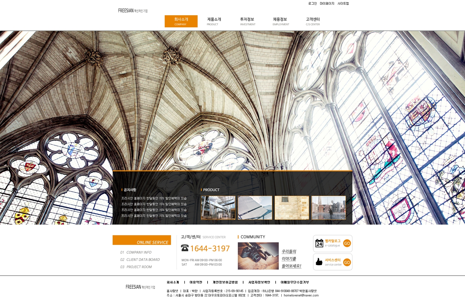Click the FREESIAN logo in the footer
465x302 pixels.
140,287
